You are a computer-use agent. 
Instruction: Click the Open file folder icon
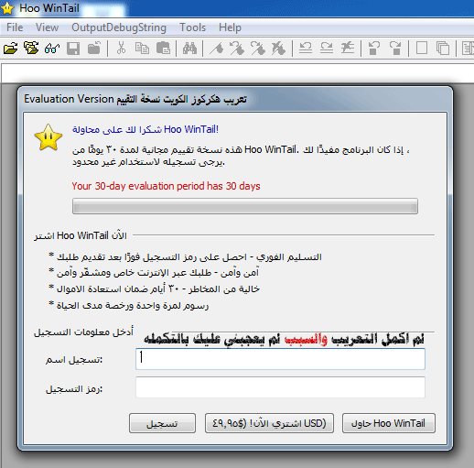coord(10,49)
